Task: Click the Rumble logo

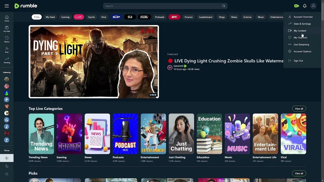Action: (26, 6)
